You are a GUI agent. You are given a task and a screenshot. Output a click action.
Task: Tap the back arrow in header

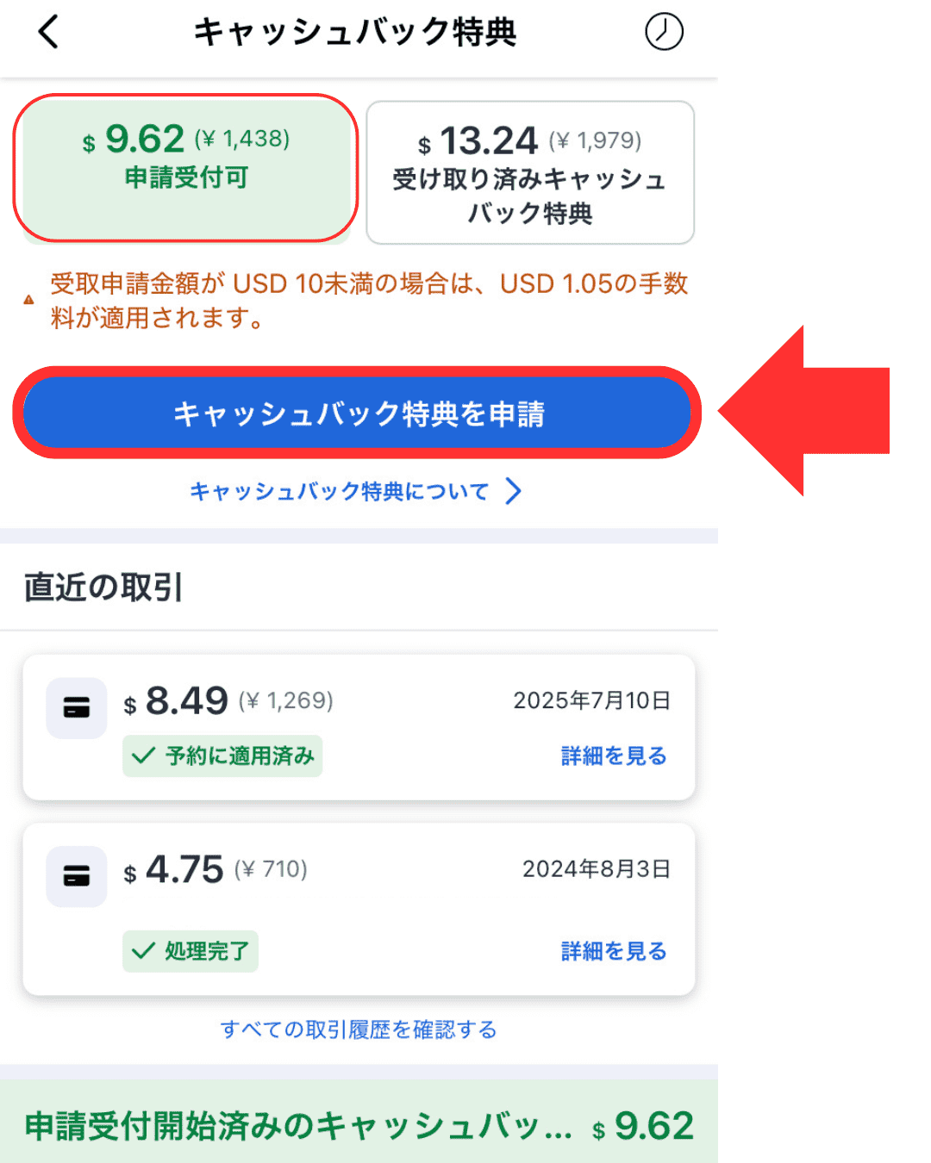point(49,33)
